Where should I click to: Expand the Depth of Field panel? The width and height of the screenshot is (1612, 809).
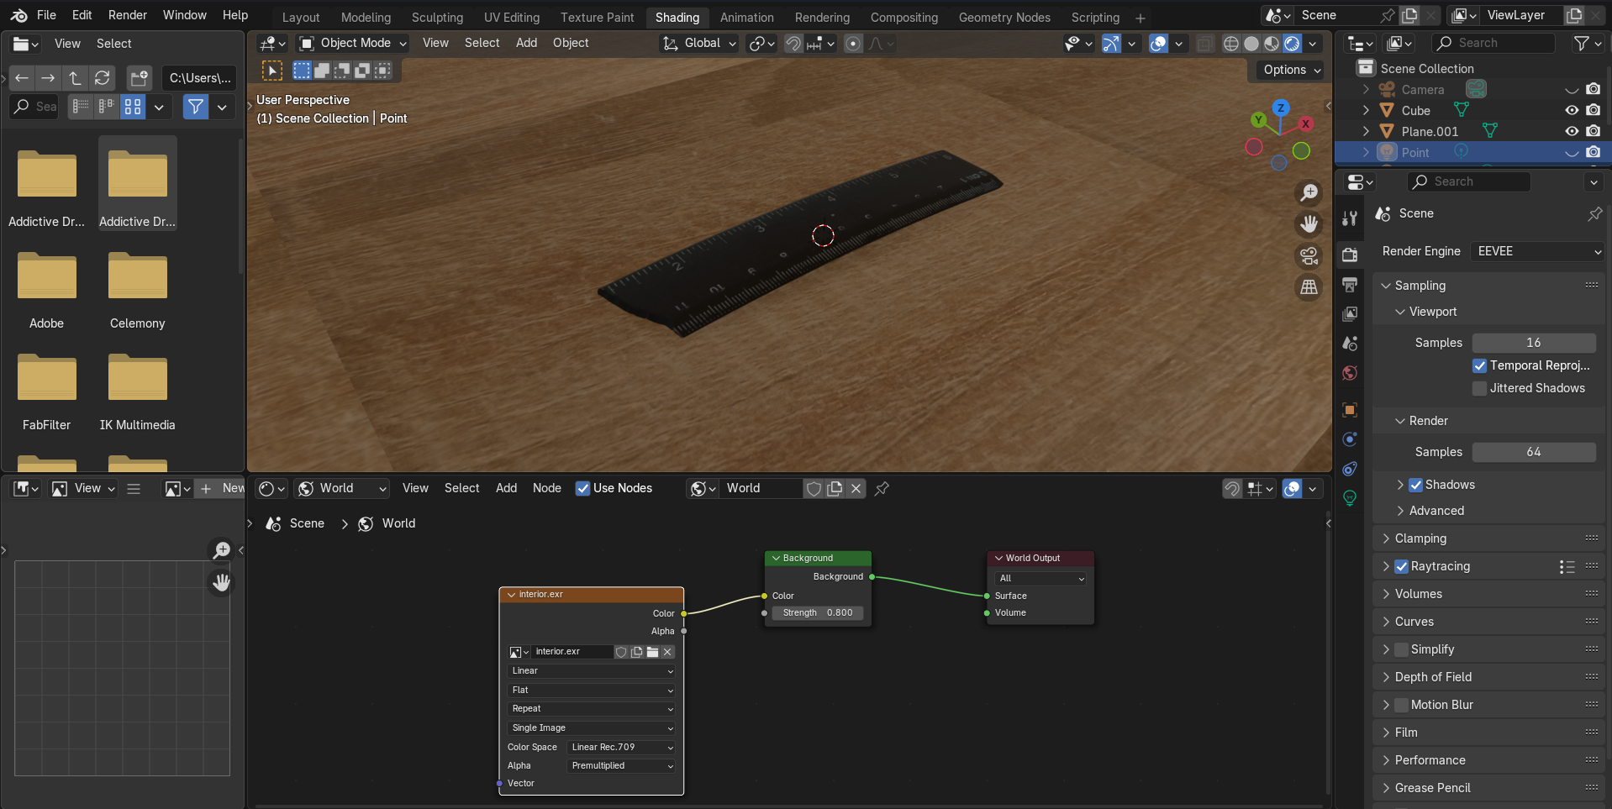point(1432,677)
